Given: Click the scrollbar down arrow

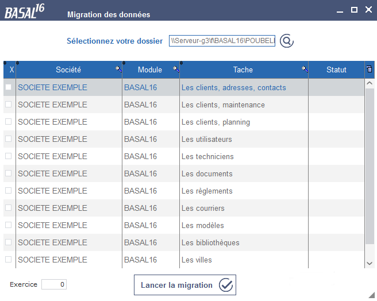Looking at the screenshot, I should pos(370,263).
